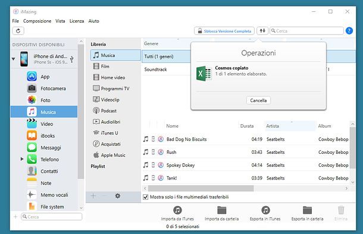Click the Genere column header
363x234 pixels.
click(x=151, y=43)
